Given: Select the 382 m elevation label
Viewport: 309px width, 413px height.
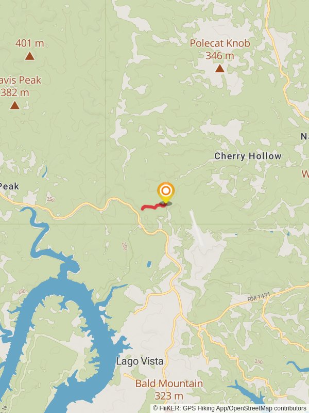Looking at the screenshot, I should click(x=15, y=92).
